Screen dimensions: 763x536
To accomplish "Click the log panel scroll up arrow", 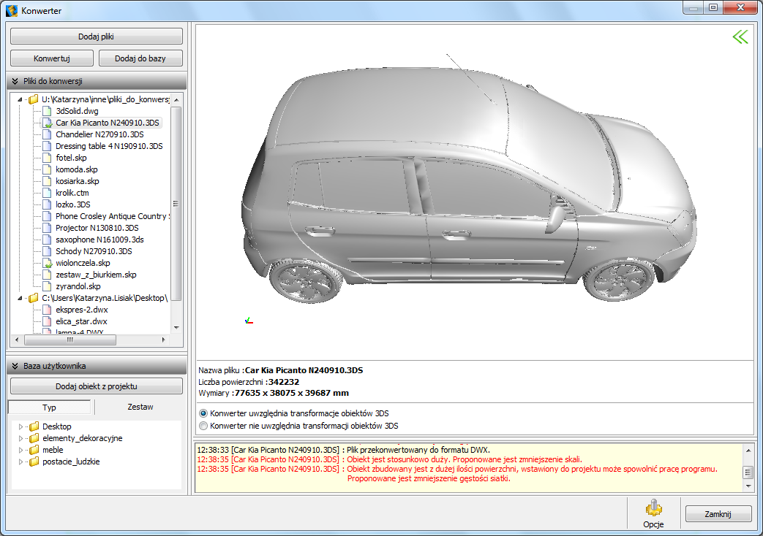I will [748, 450].
